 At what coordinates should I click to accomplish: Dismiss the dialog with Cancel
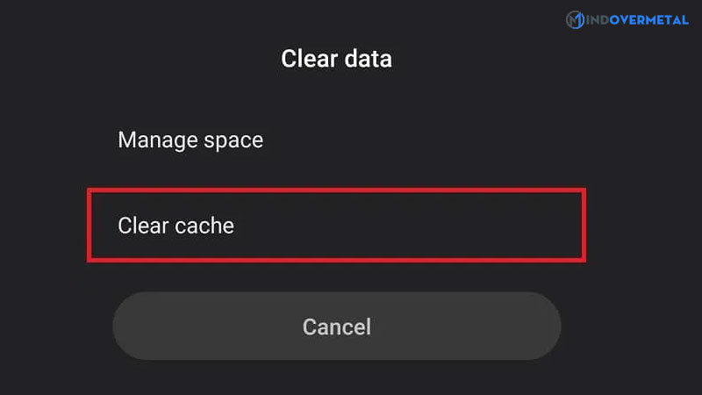pyautogui.click(x=336, y=327)
